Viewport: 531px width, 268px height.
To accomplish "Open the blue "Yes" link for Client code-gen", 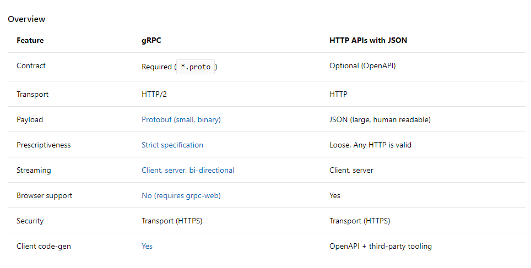I will coord(147,246).
